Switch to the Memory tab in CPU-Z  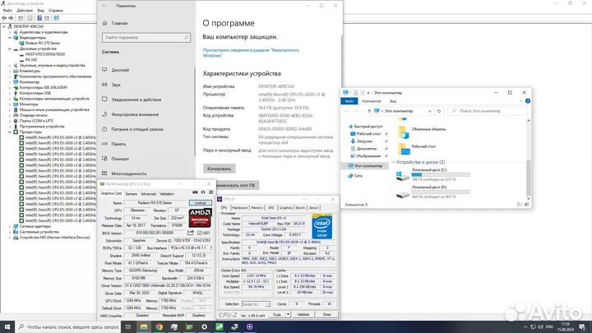pyautogui.click(x=257, y=208)
